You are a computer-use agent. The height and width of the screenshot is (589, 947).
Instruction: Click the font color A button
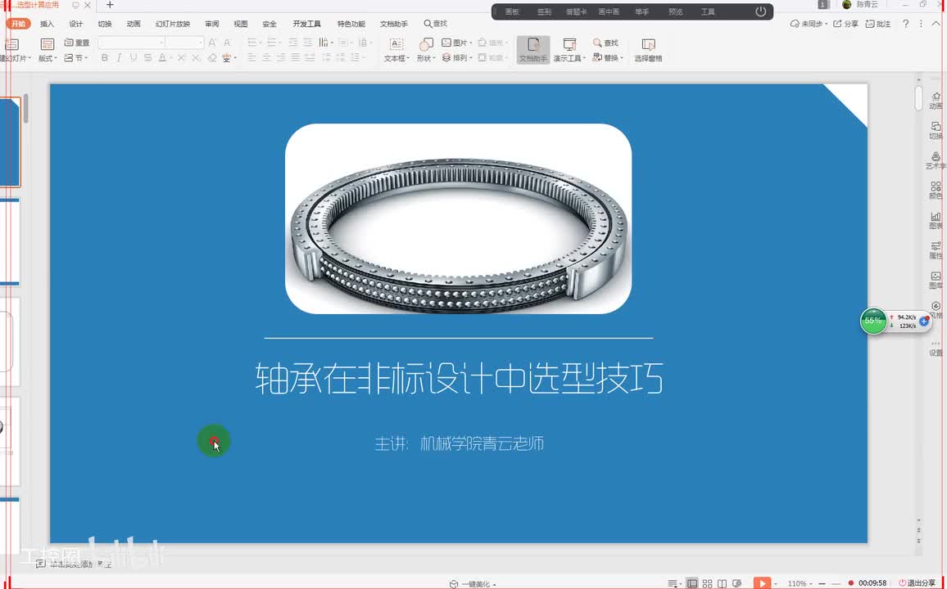(x=162, y=58)
